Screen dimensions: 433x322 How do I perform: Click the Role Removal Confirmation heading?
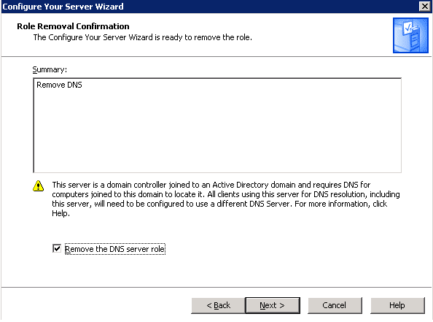[x=73, y=26]
